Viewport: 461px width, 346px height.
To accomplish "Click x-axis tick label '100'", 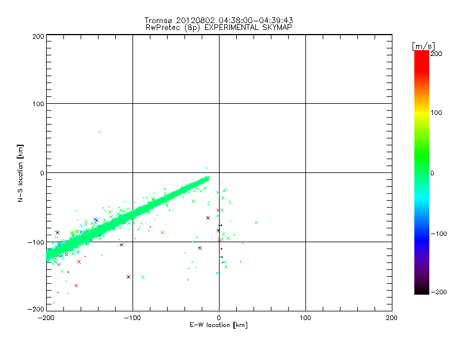I will coord(305,318).
